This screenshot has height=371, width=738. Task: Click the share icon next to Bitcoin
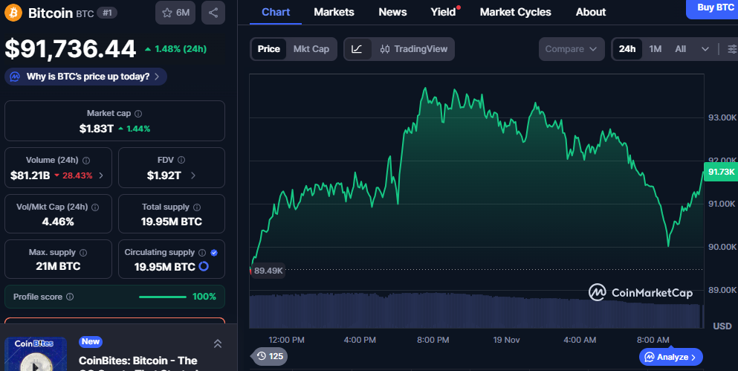click(x=213, y=13)
